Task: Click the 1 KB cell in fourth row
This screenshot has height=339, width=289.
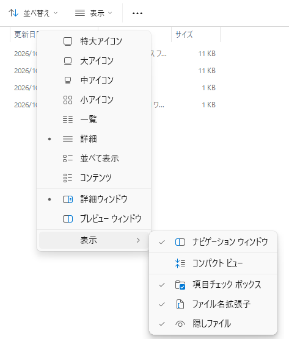Action: pyautogui.click(x=208, y=105)
